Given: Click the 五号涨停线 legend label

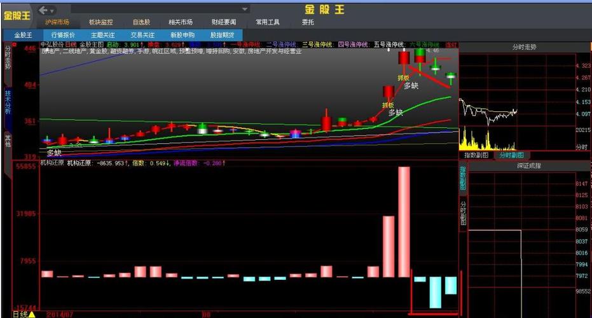Looking at the screenshot, I should [389, 45].
